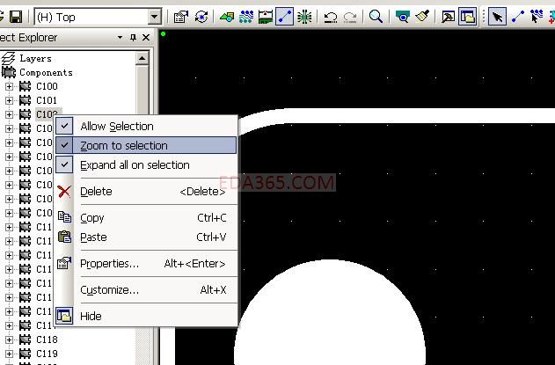Image resolution: width=555 pixels, height=365 pixels.
Task: Toggle Expand all on selection checkmark
Action: pos(64,164)
